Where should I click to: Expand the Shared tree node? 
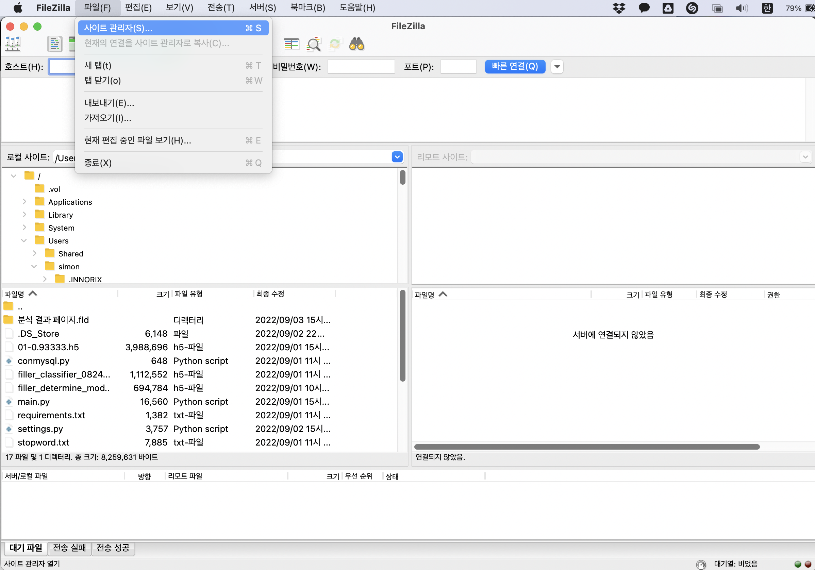tap(34, 253)
